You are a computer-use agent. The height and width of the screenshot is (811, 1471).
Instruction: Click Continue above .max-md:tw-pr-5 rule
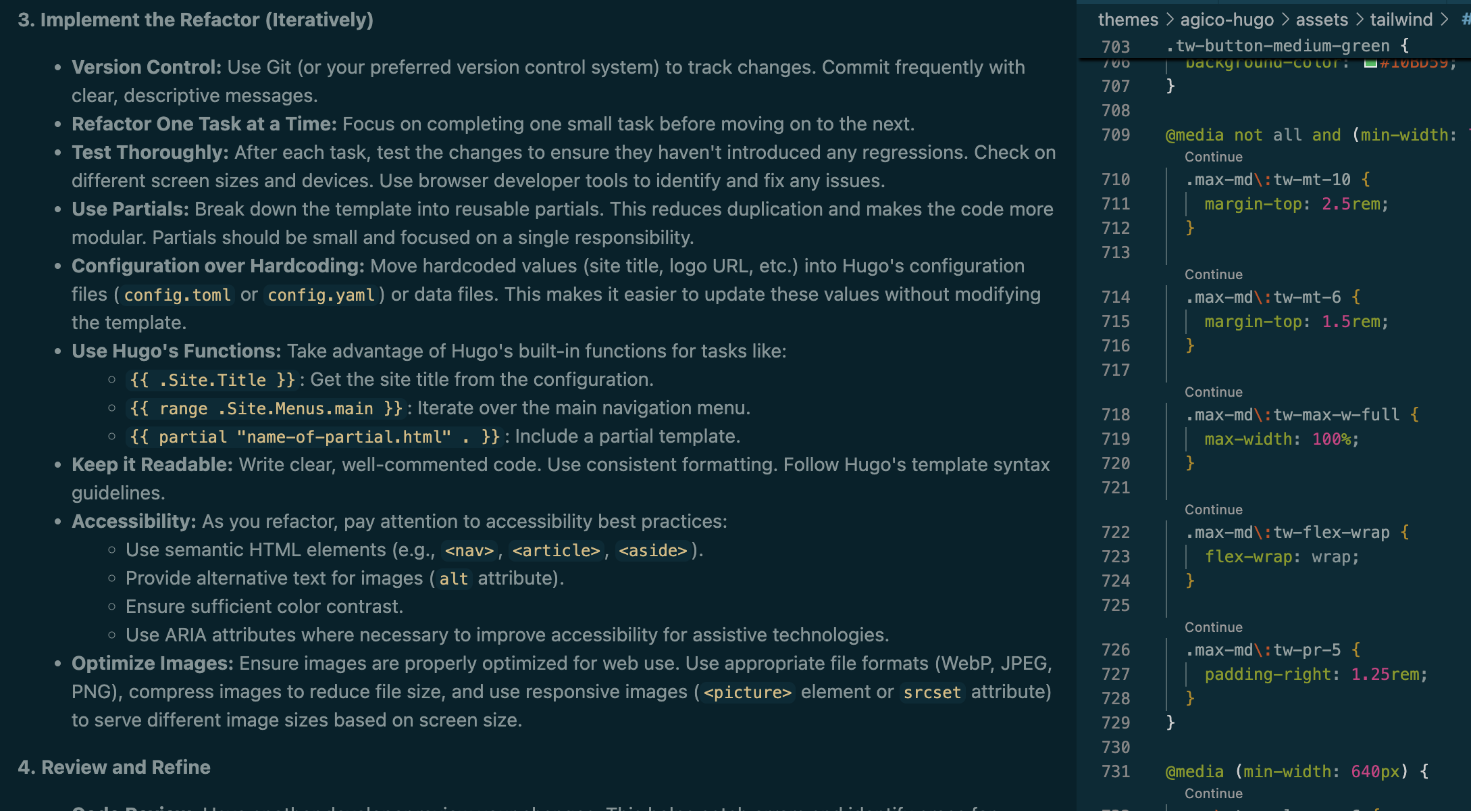1213,627
